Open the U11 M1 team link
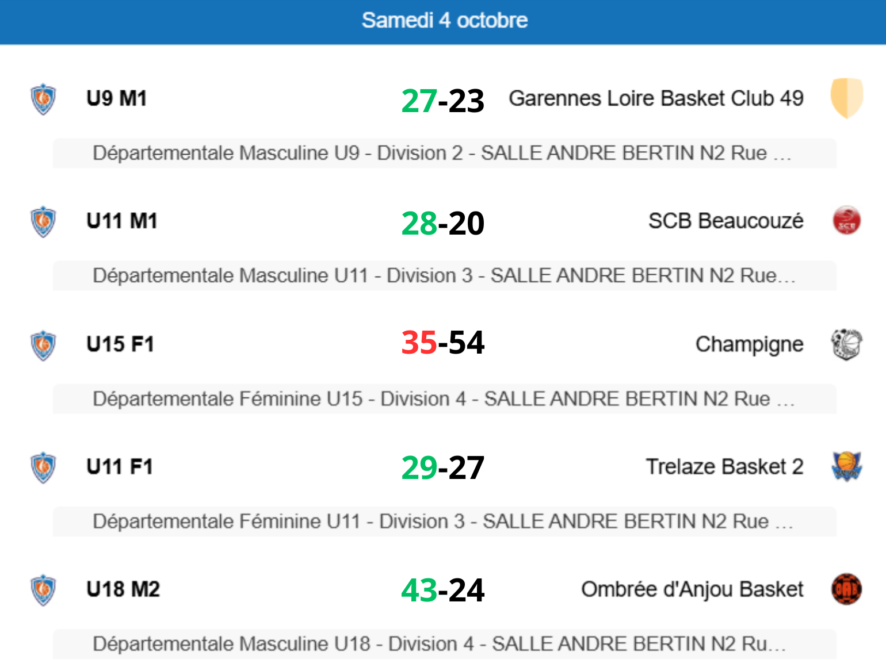Screen dimensions: 886x671 click(122, 221)
